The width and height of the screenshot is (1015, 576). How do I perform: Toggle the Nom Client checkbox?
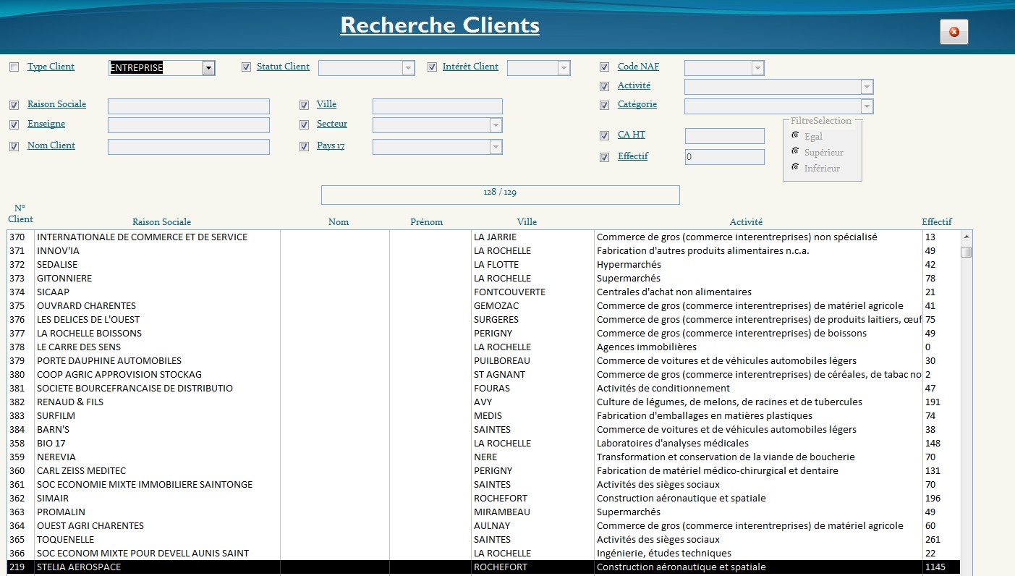click(x=14, y=146)
